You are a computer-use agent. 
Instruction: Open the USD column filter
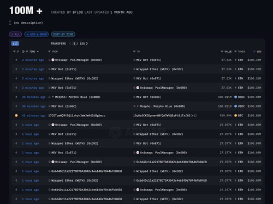click(254, 52)
